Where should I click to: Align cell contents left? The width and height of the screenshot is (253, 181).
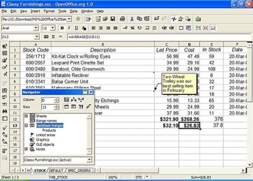[93, 28]
